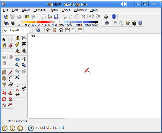Screen dimensions: 162x133
Task: Select the Look Around eye tool
Action: (17, 94)
